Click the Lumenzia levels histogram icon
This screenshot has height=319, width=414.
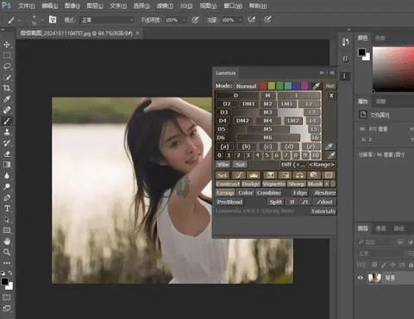pos(254,175)
